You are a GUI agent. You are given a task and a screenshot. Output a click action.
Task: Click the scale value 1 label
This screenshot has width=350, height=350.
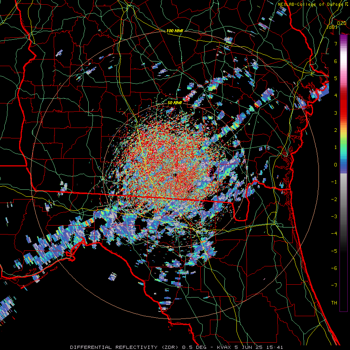[336, 147]
